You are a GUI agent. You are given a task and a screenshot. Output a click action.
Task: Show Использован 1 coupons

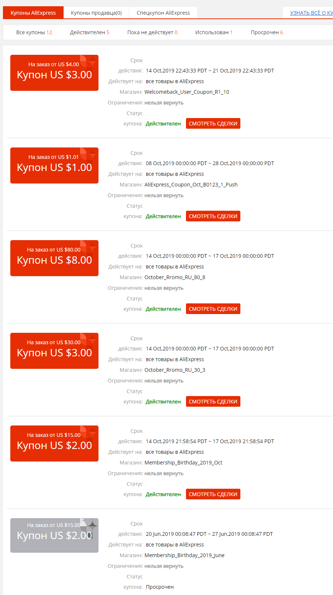pyautogui.click(x=214, y=32)
